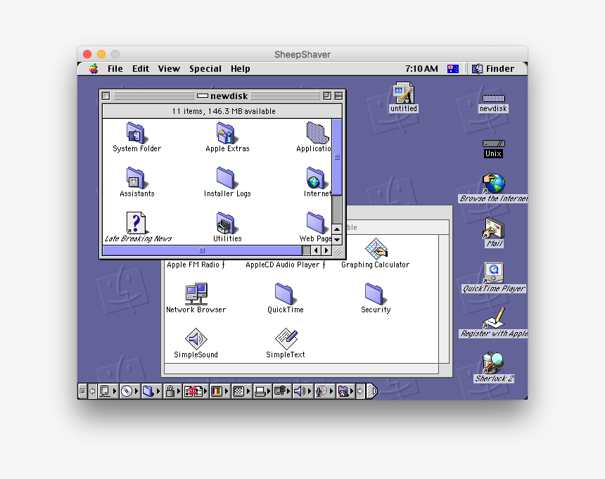Click the 7:10 AM menu bar clock
Viewport: 605px width, 479px height.
(x=421, y=69)
